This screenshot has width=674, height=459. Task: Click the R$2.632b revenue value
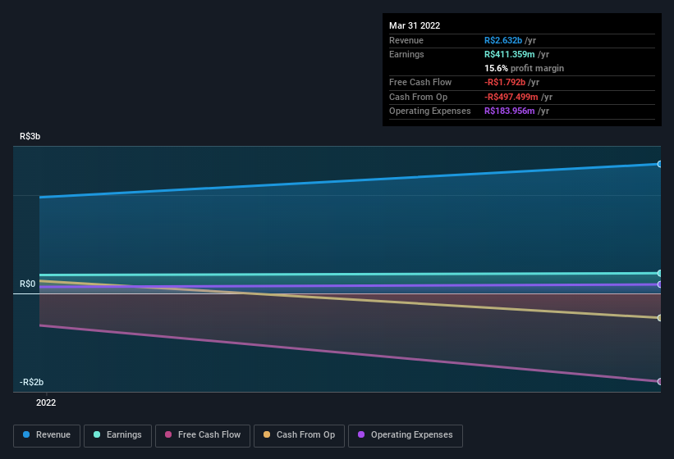503,40
